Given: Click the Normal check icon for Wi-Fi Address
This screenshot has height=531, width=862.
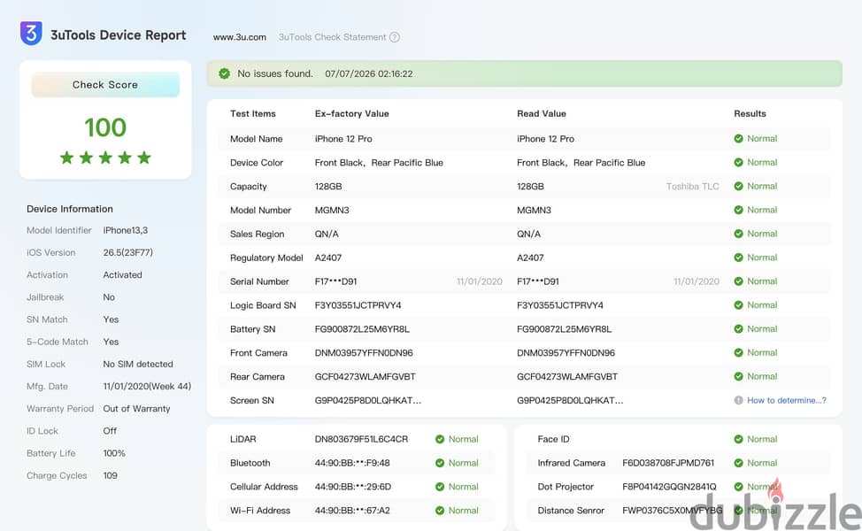Looking at the screenshot, I should tap(440, 511).
